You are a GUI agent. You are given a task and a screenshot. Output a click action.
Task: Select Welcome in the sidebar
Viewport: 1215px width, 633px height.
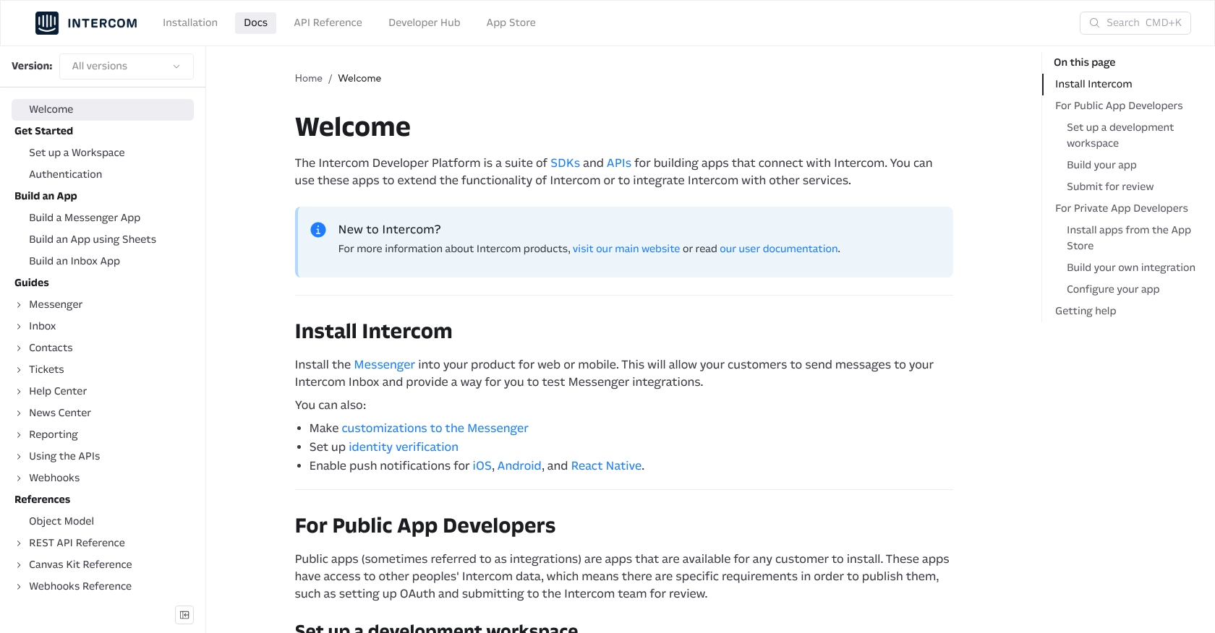103,110
